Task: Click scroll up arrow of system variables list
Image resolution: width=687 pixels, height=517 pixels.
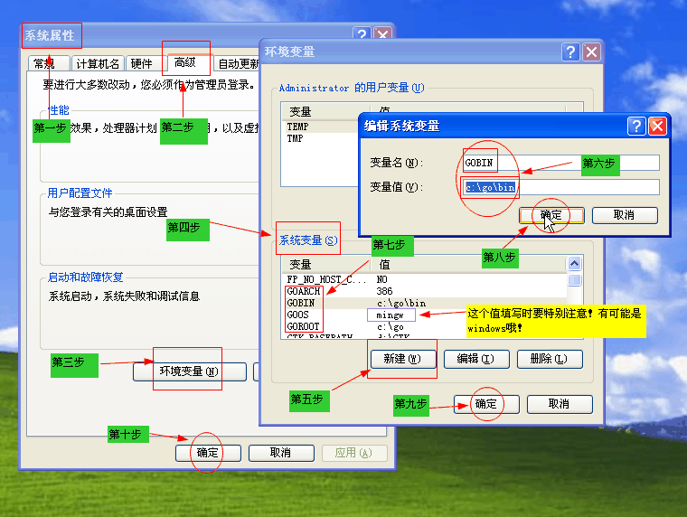Action: tap(574, 263)
